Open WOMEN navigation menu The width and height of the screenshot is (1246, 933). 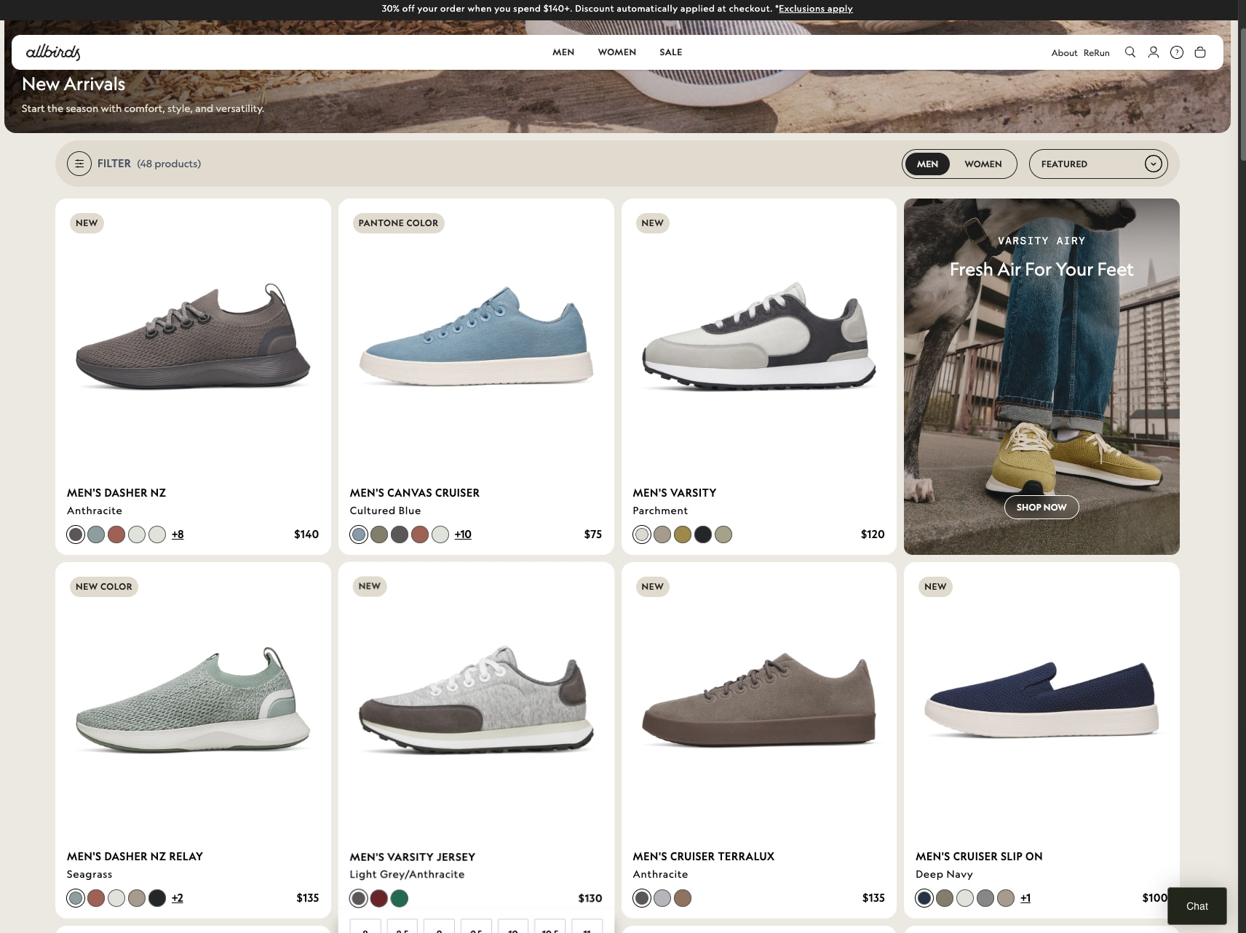(617, 52)
